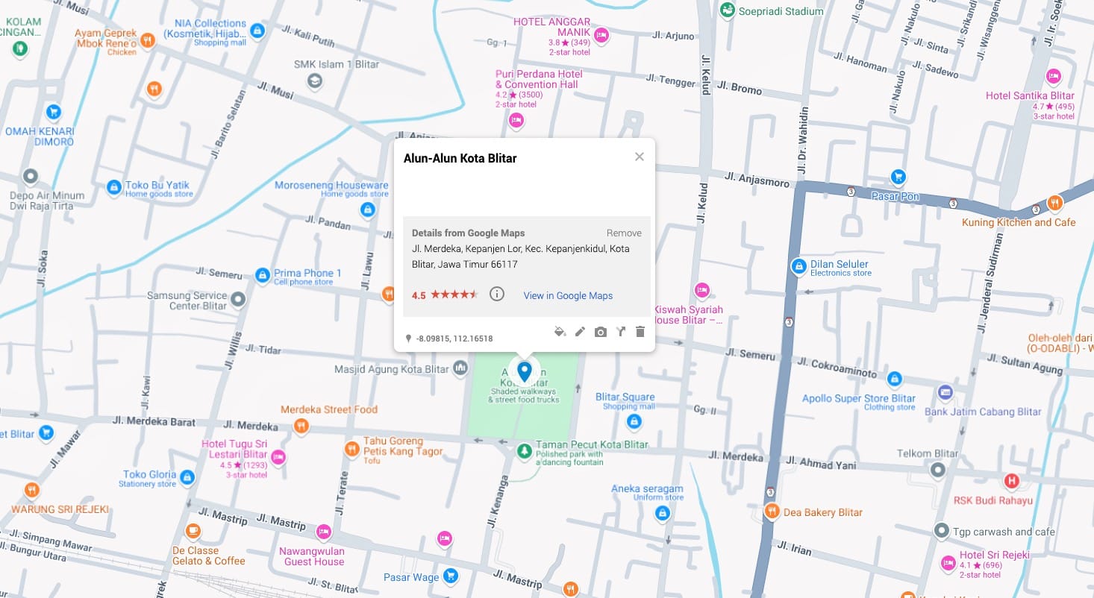Open View in Google Maps link
The image size is (1094, 598).
(568, 295)
